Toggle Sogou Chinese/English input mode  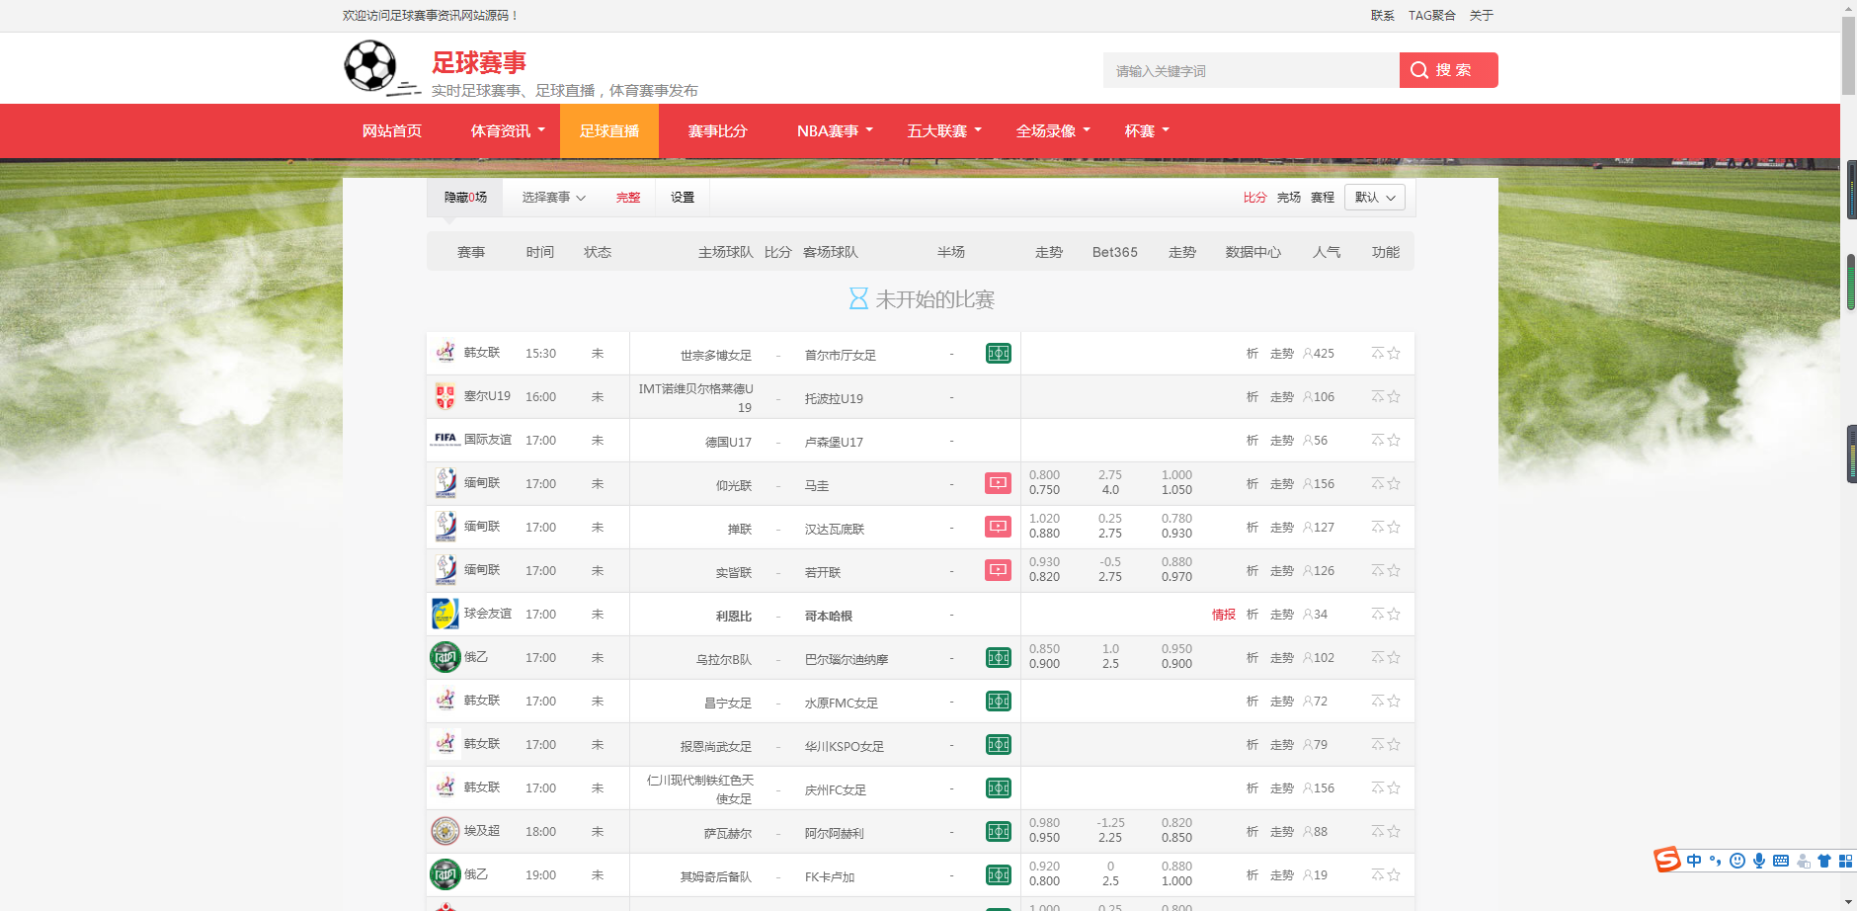1694,861
